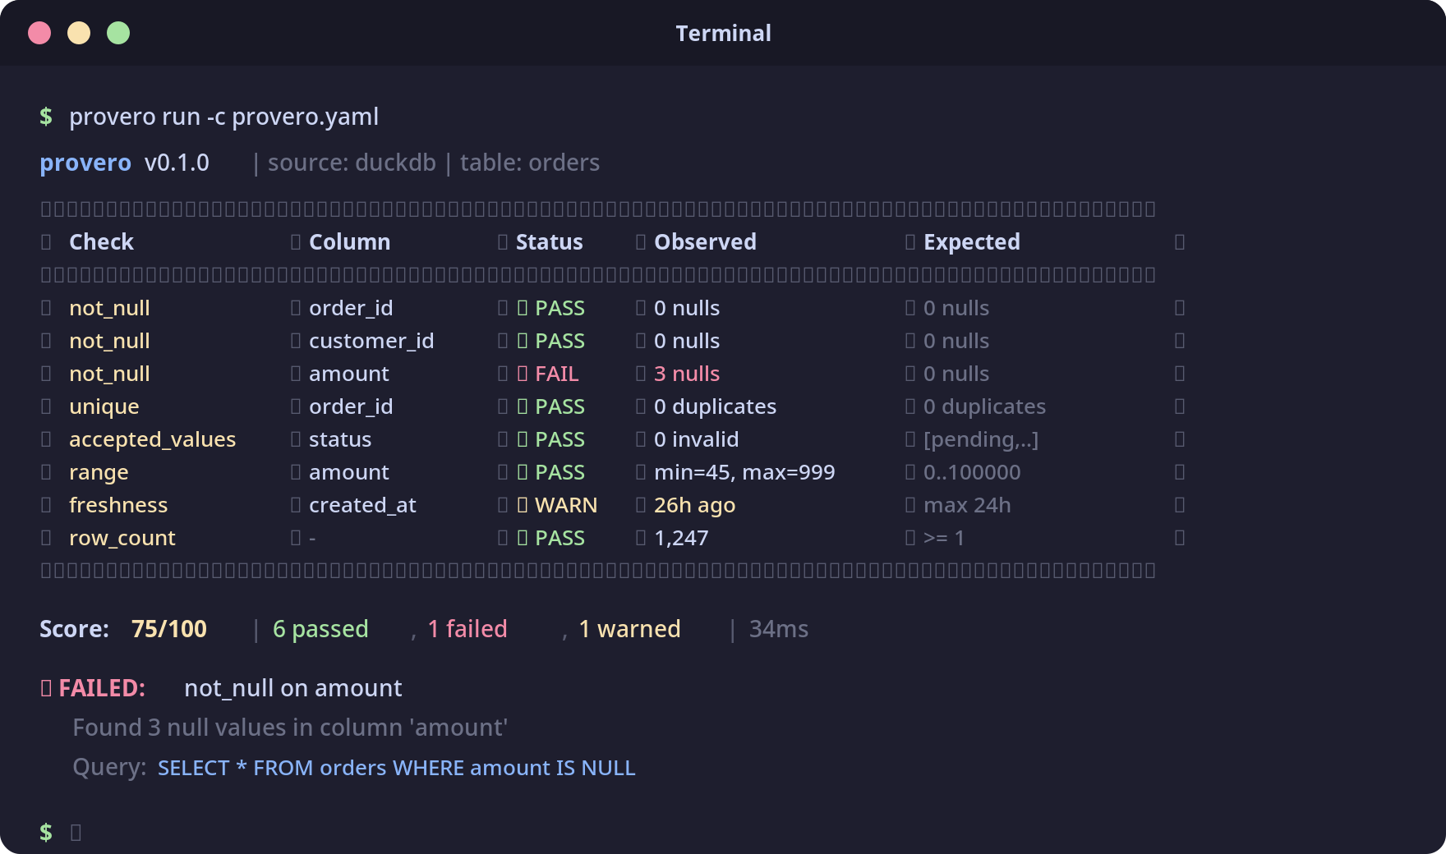This screenshot has width=1446, height=854.
Task: Click the provero v0.1.0 version text
Action: (123, 163)
